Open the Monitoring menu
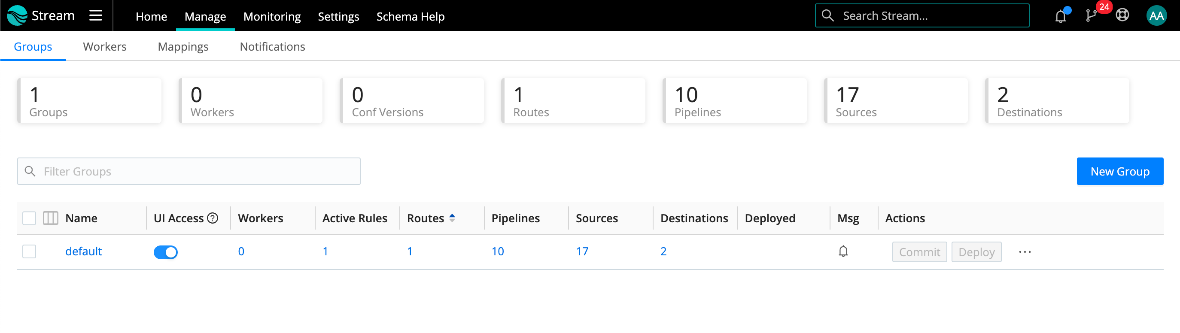Image resolution: width=1180 pixels, height=333 pixels. pos(272,16)
